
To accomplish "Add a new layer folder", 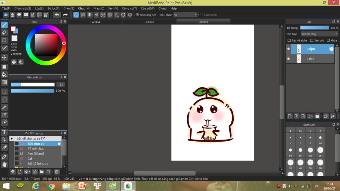I will click(317, 116).
